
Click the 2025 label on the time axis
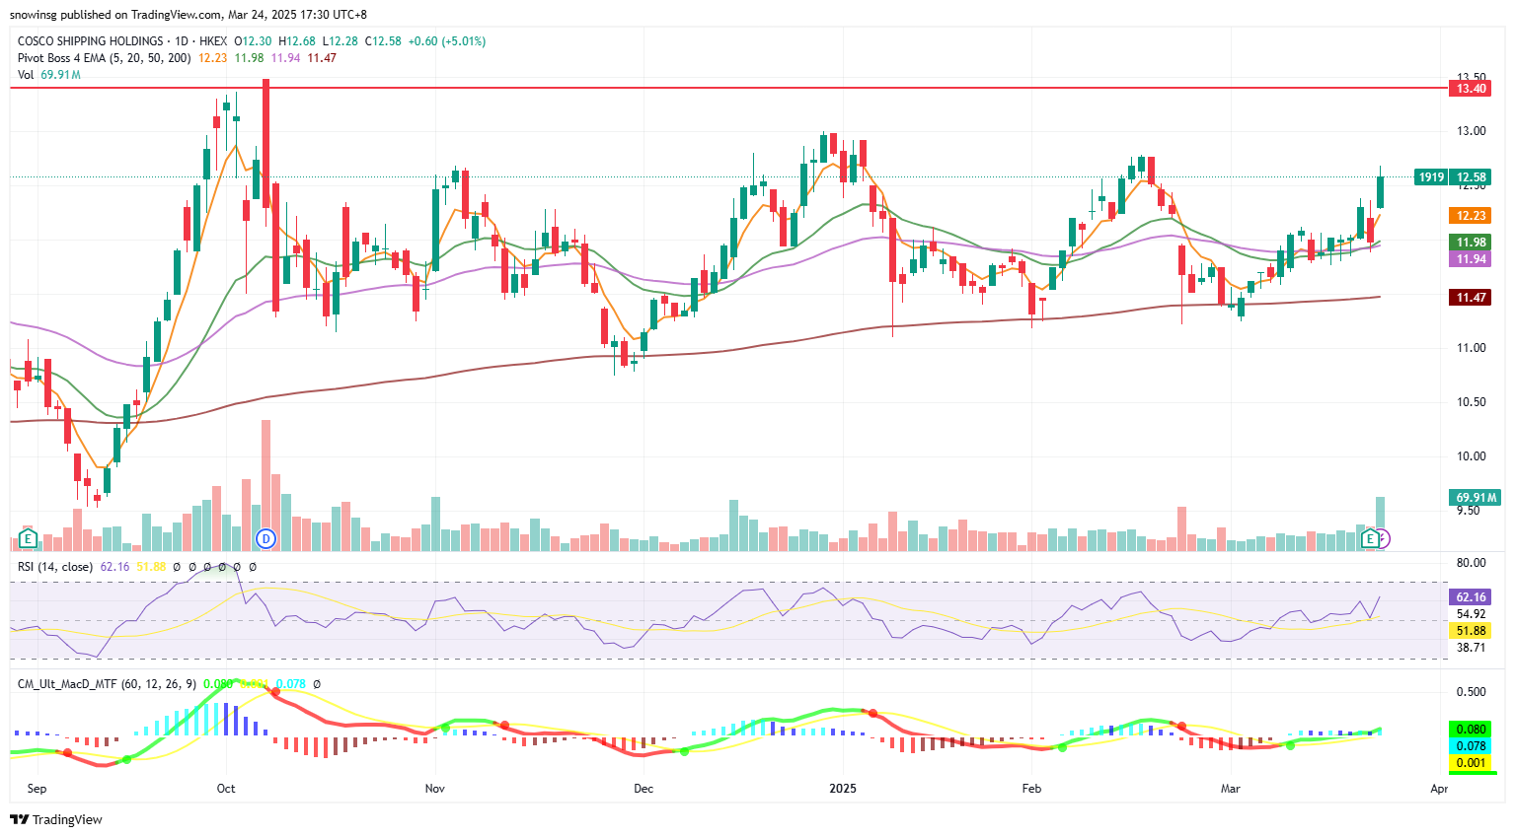pos(843,789)
